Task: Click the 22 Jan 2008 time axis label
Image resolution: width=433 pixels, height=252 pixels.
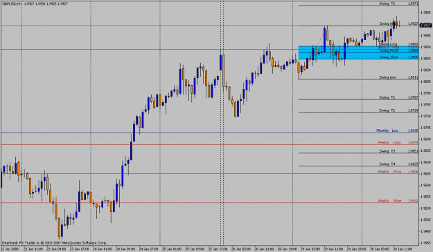Action: point(10,249)
